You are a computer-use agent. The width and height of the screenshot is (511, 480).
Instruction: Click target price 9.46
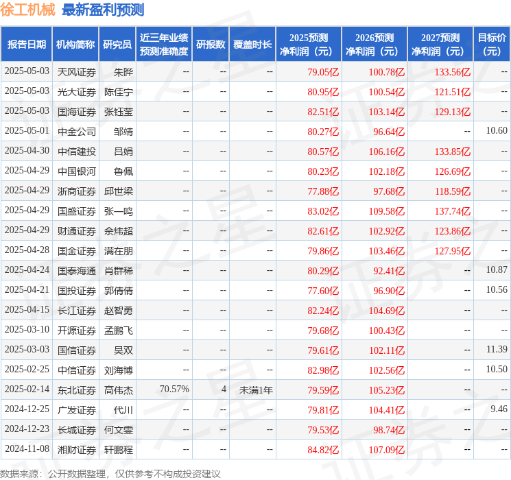499,409
